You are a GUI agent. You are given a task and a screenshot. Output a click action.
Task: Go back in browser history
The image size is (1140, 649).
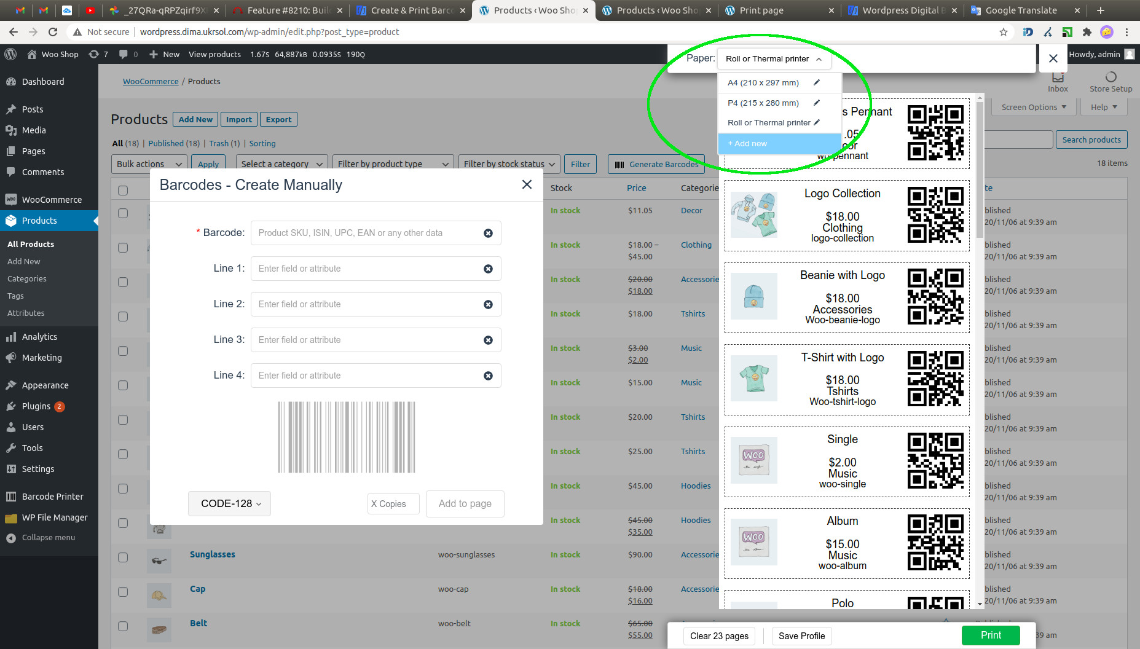pyautogui.click(x=14, y=32)
